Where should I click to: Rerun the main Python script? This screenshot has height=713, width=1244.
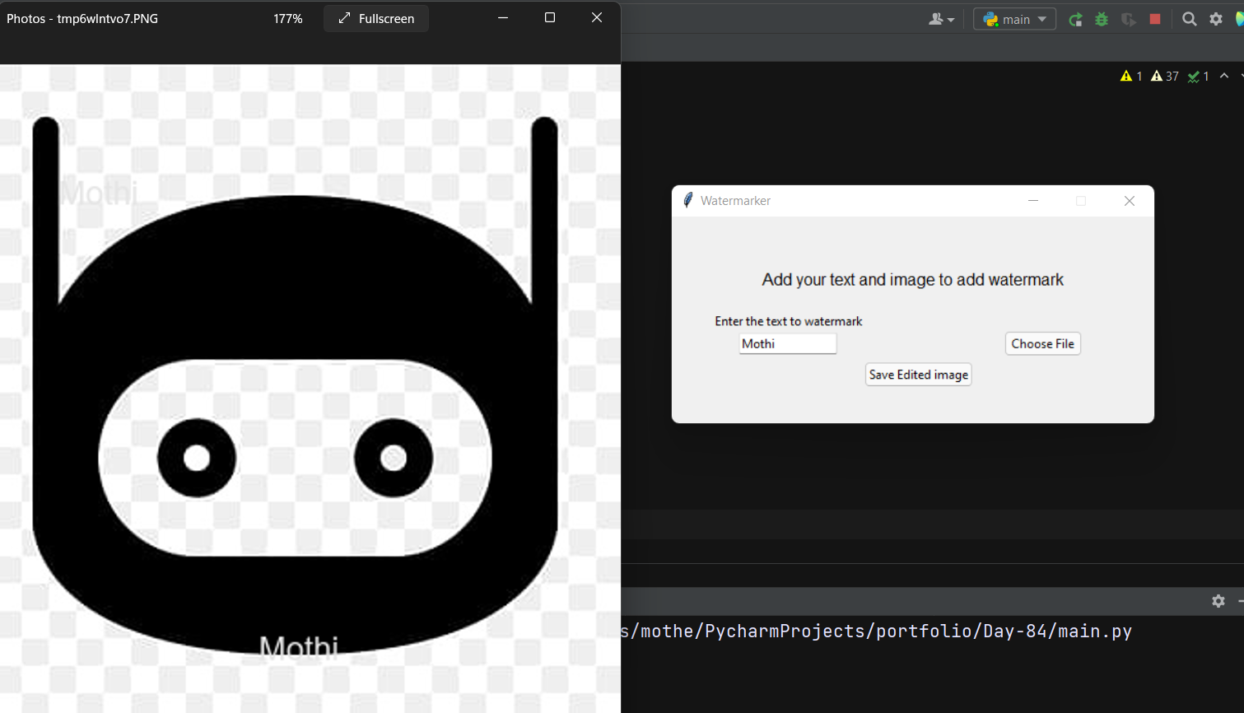pyautogui.click(x=1075, y=18)
